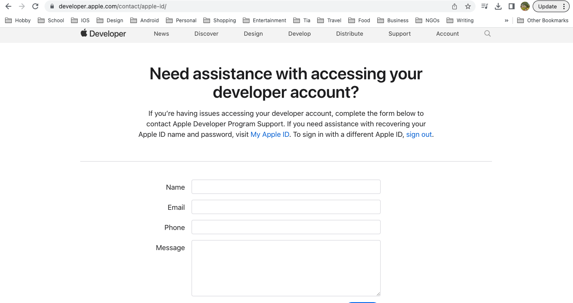Click the address bar URL
The image size is (573, 303).
click(x=113, y=6)
